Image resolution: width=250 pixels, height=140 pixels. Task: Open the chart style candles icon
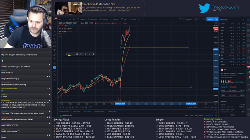coord(74,19)
